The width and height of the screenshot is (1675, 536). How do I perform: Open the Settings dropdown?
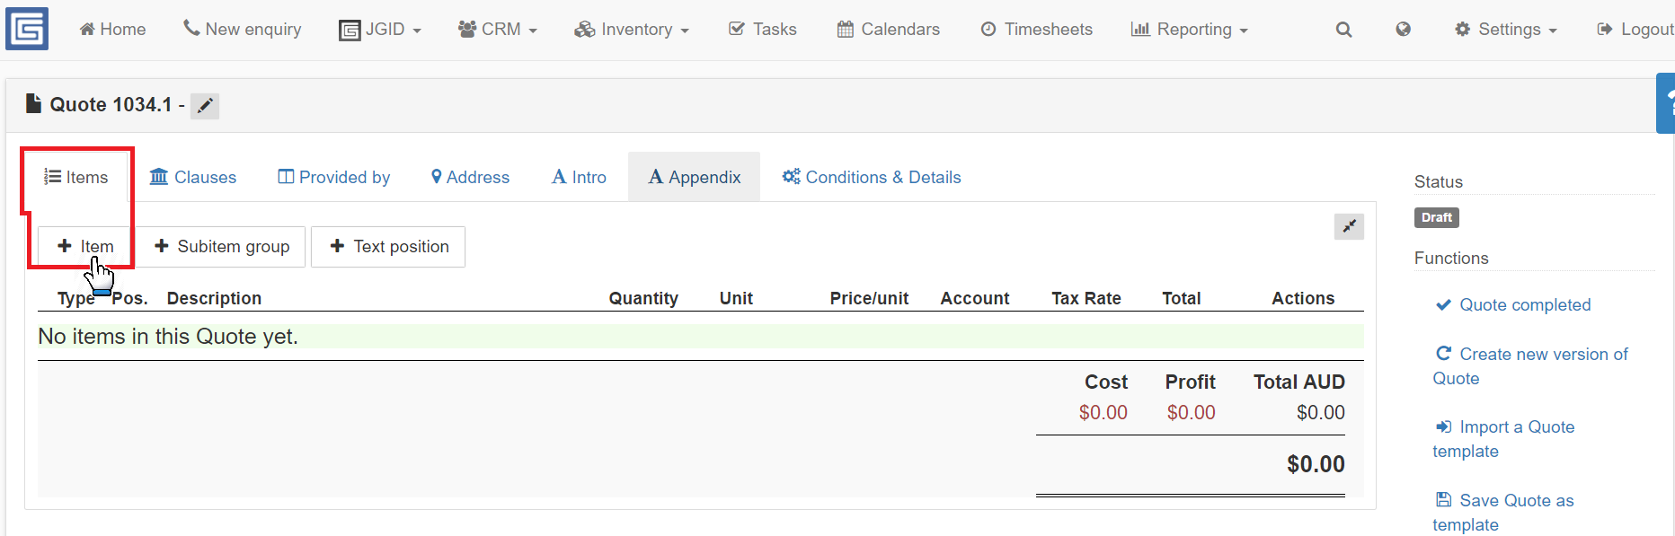(x=1505, y=30)
